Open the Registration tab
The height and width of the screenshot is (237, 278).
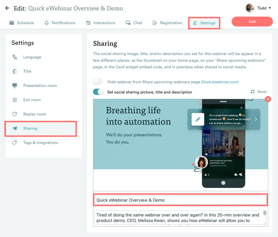click(x=167, y=23)
